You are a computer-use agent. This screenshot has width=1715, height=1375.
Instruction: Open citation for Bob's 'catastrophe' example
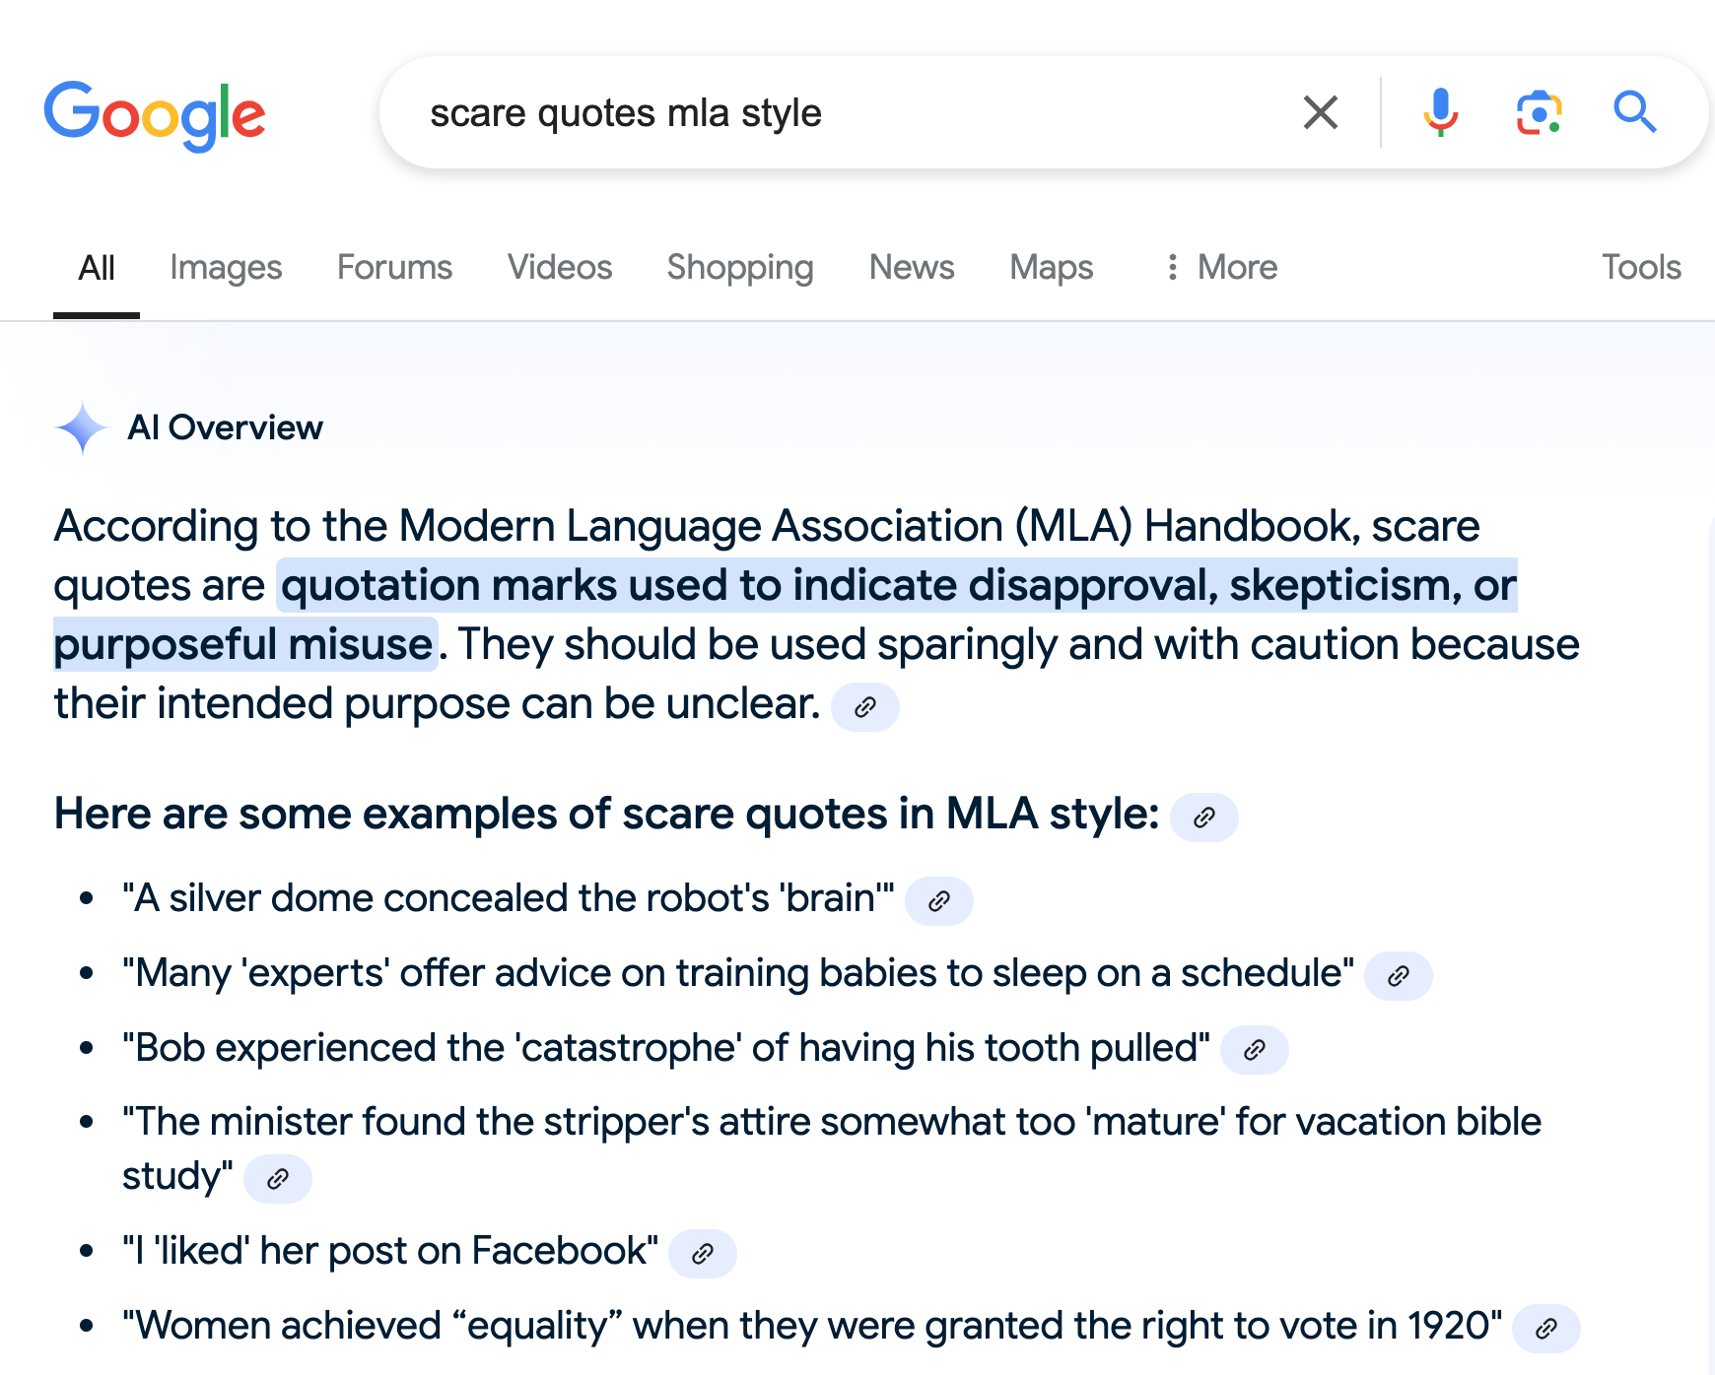click(x=1253, y=1049)
